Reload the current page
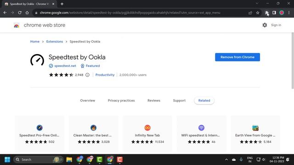The image size is (294, 165). pos(20,13)
